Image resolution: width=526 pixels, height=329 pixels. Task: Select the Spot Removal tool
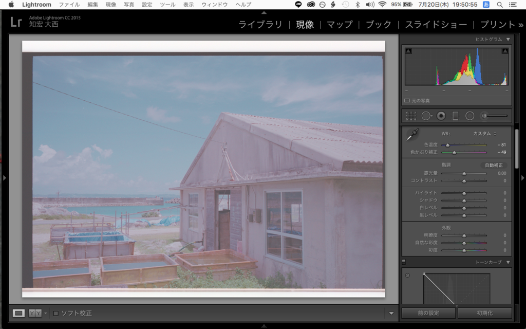426,116
